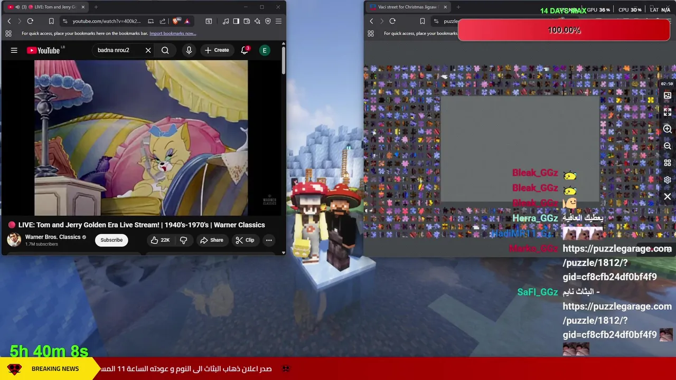Toggle Brave sidebar panel icon

[x=236, y=21]
